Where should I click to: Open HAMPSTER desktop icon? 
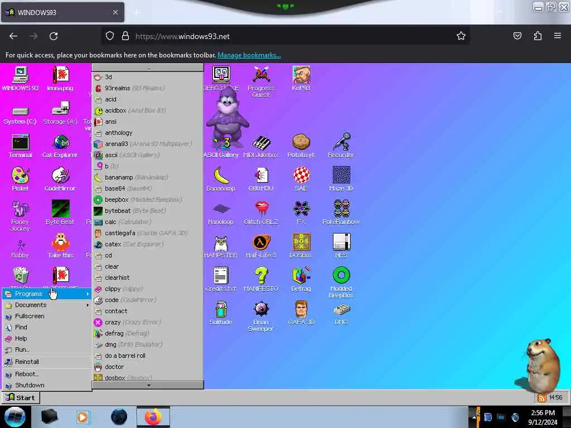coord(221,247)
